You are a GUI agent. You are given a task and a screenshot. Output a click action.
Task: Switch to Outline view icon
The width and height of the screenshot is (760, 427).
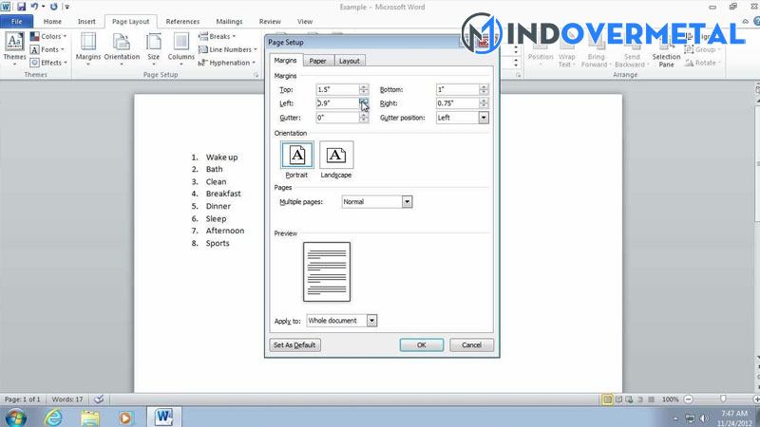(x=639, y=399)
